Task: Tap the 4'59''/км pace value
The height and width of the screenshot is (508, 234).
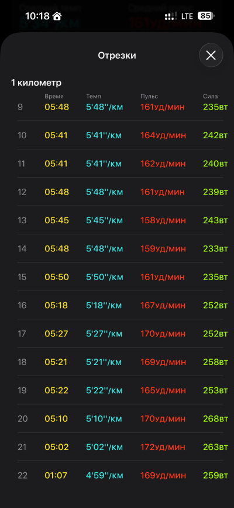Action: point(105,475)
